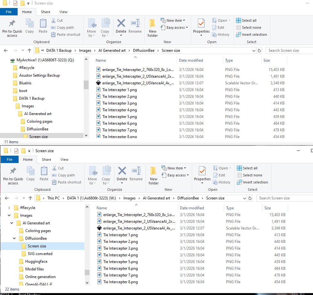Collapse AI Generated art in bottom window tree

(x=12, y=223)
